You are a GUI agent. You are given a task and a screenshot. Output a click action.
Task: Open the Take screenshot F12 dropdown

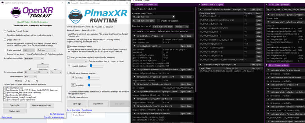click(x=30, y=77)
